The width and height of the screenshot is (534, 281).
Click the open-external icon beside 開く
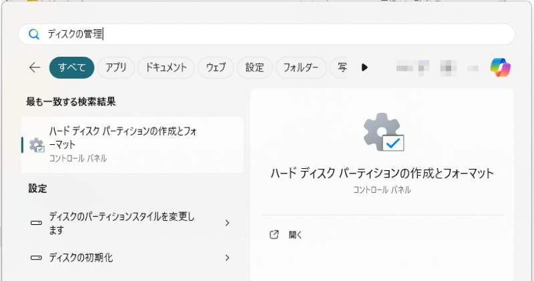pyautogui.click(x=274, y=235)
